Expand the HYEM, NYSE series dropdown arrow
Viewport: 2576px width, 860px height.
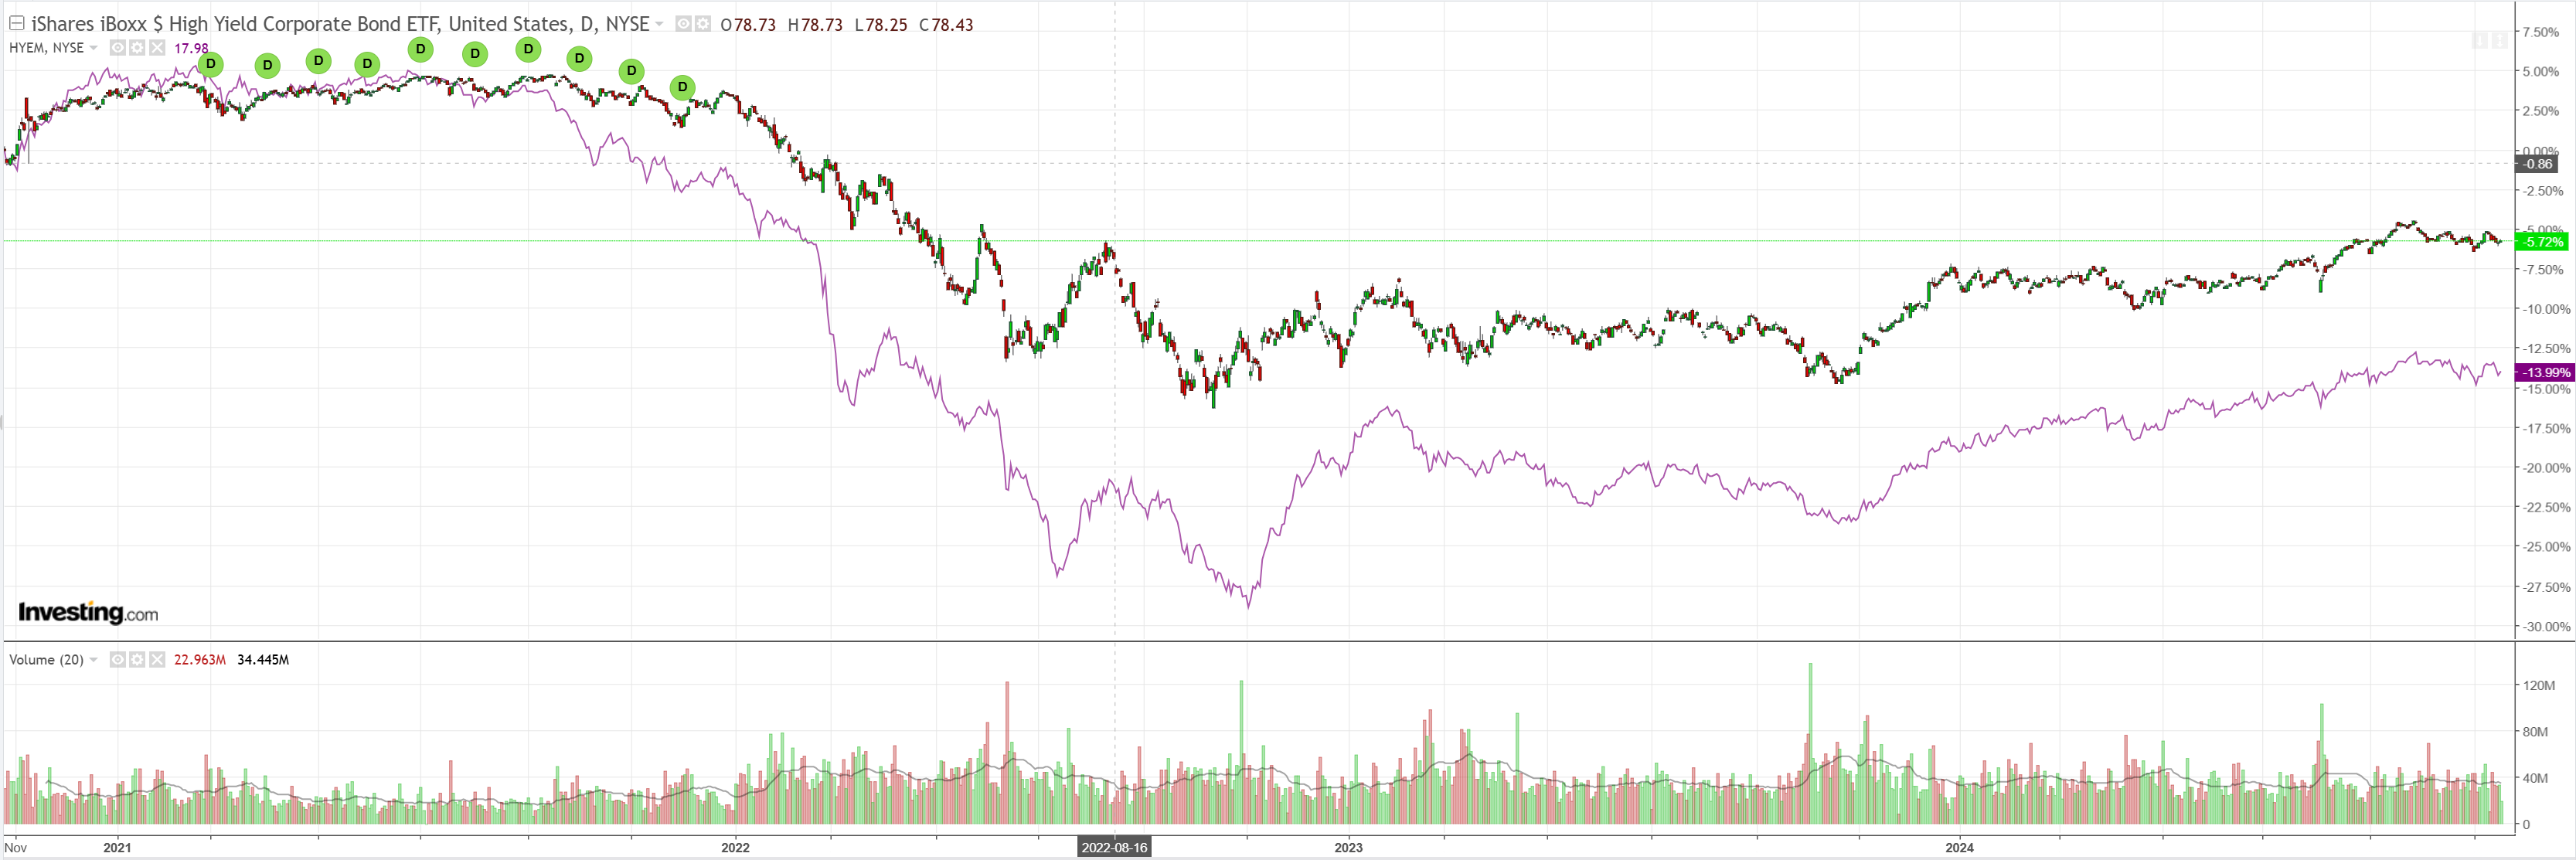[94, 48]
